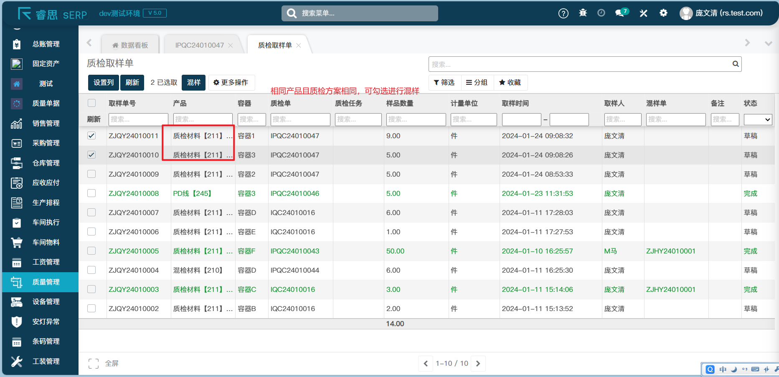
Task: Open the 仓库管理 sidebar module
Action: click(x=46, y=163)
